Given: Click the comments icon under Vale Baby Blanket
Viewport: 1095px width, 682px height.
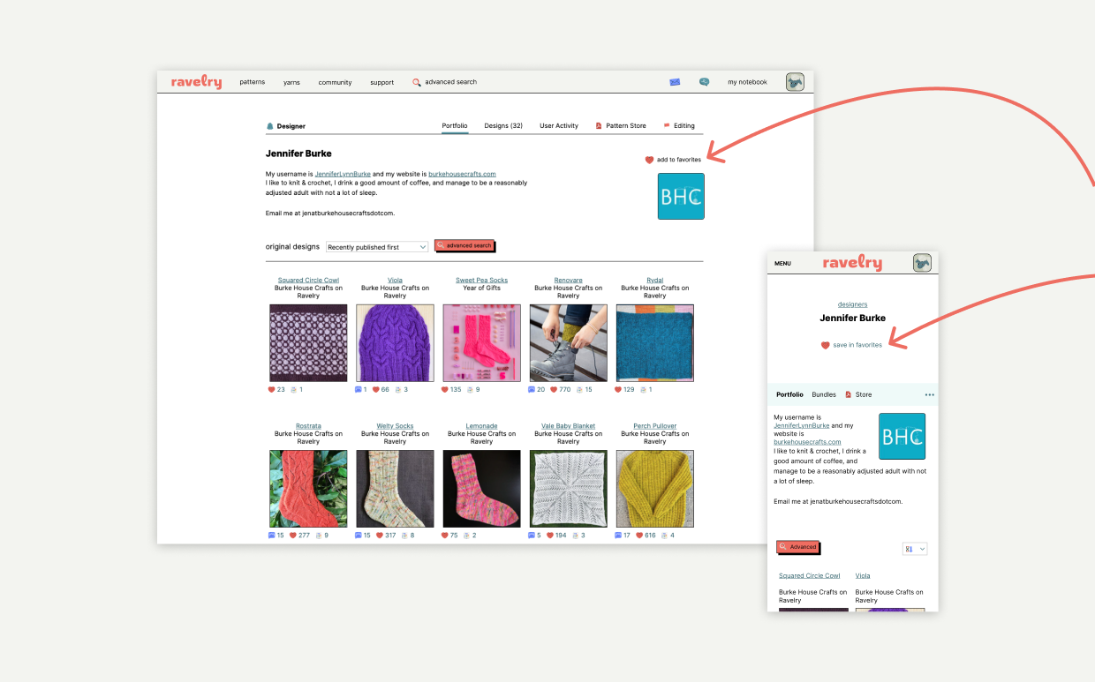Looking at the screenshot, I should (x=532, y=535).
